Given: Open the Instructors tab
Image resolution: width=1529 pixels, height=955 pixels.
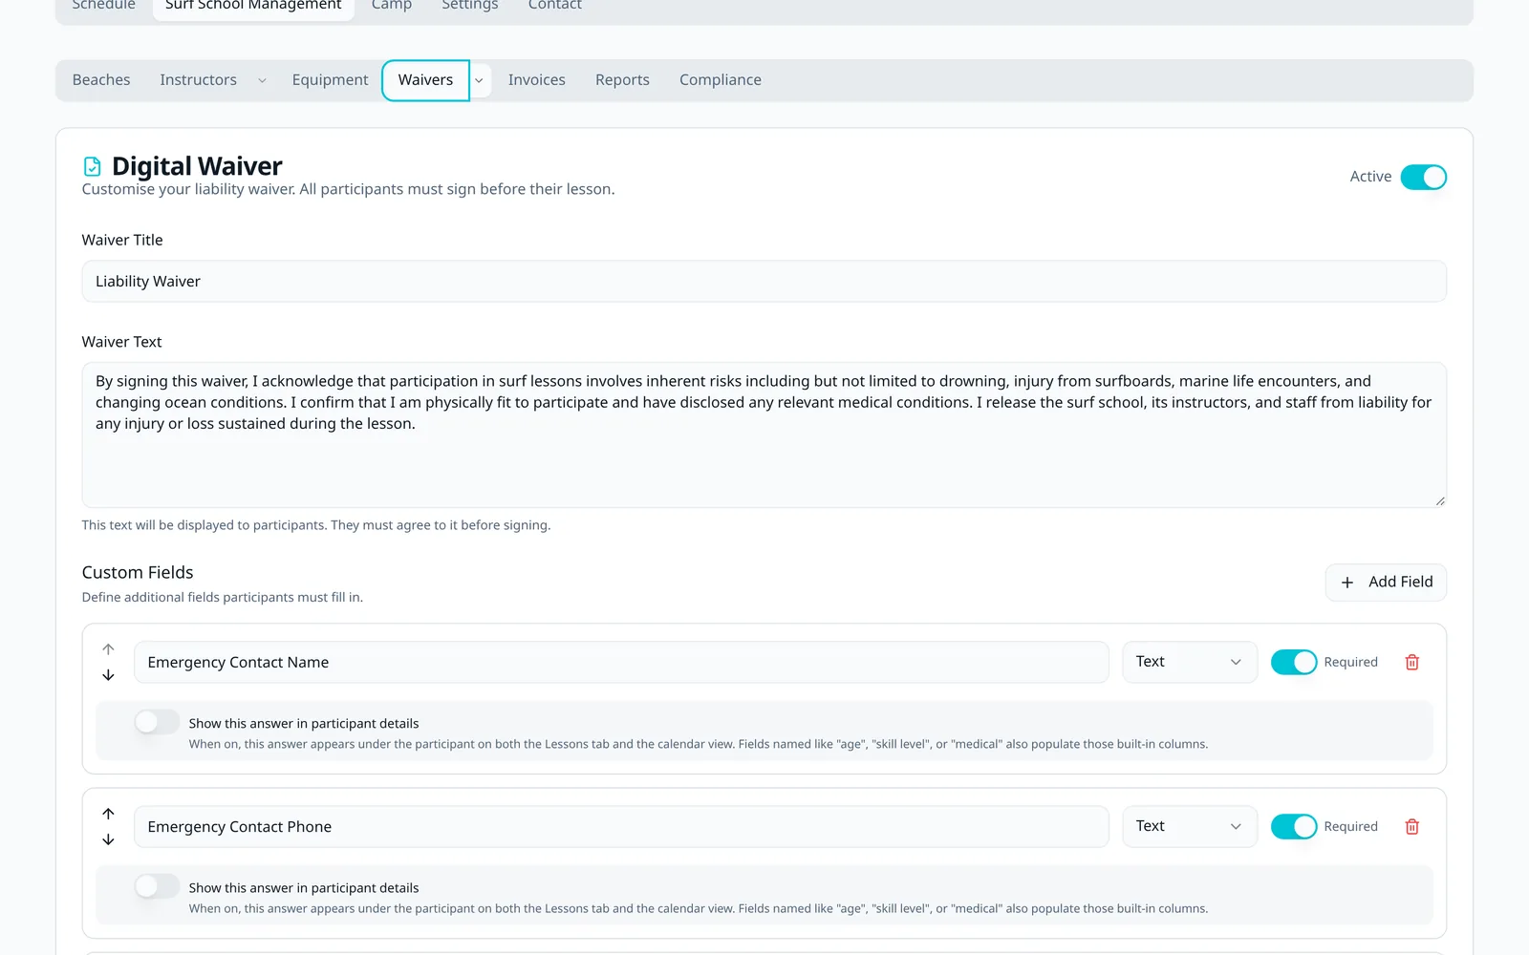Looking at the screenshot, I should point(199,80).
